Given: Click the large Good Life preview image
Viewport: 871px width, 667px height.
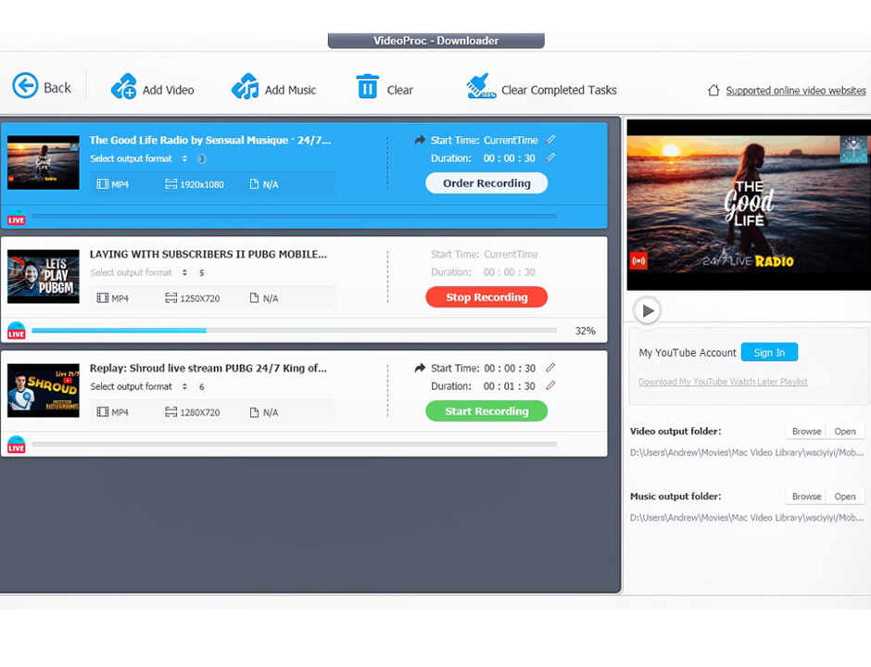Looking at the screenshot, I should point(749,205).
